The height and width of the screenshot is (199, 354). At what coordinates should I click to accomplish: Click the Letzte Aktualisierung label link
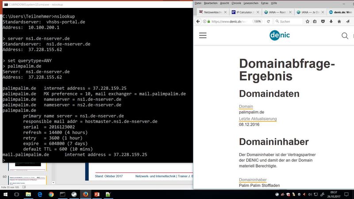[258, 119]
